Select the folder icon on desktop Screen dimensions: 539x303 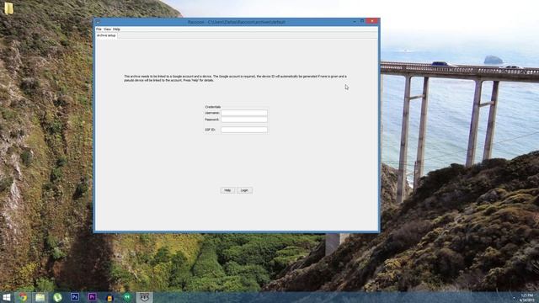8,8
